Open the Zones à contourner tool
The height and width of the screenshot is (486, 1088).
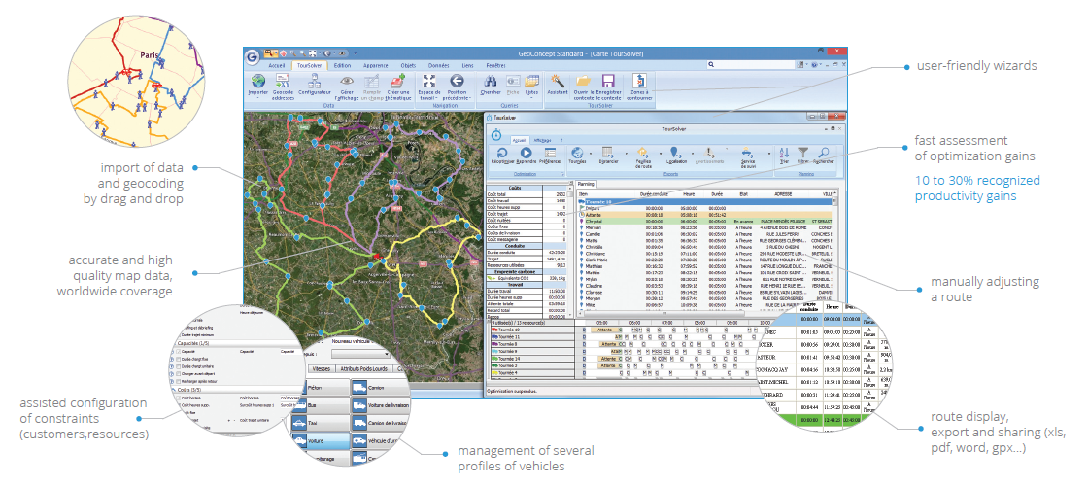point(639,84)
